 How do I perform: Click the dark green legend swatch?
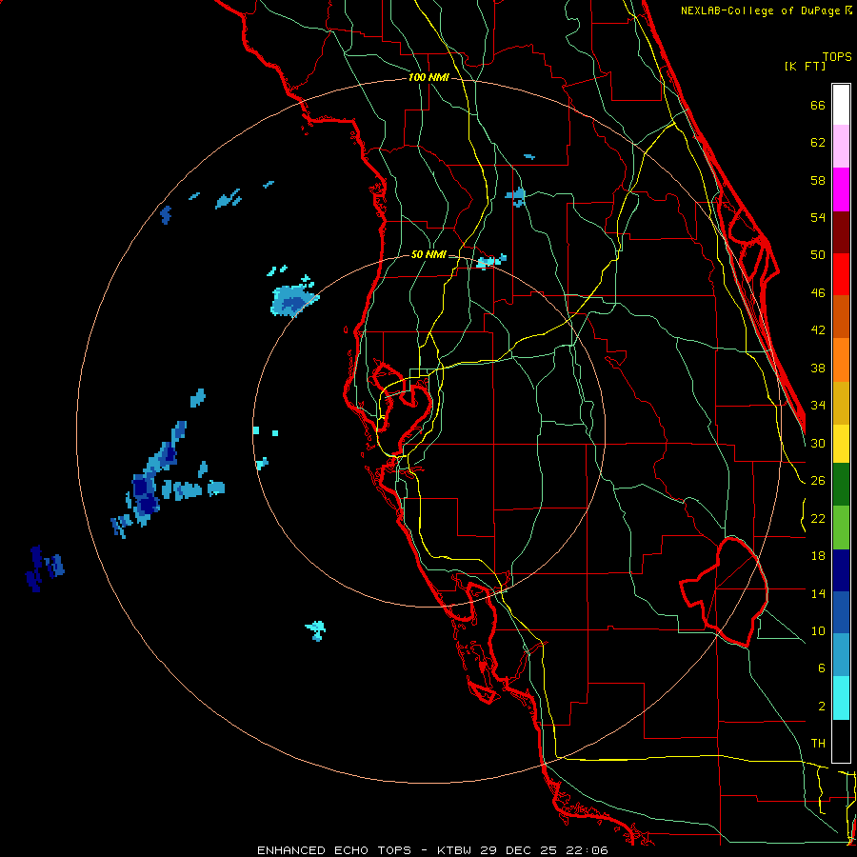[841, 485]
